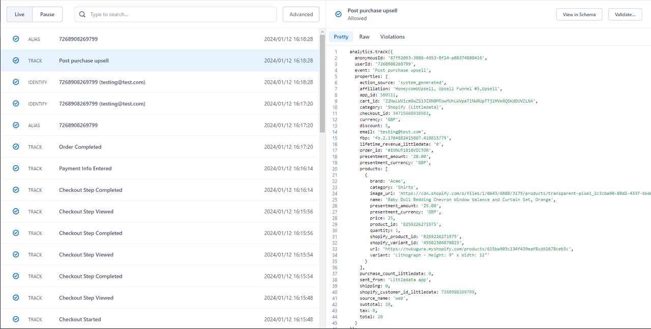Click the sent_from: 'Littledata app' line
The width and height of the screenshot is (651, 329).
coord(395,280)
